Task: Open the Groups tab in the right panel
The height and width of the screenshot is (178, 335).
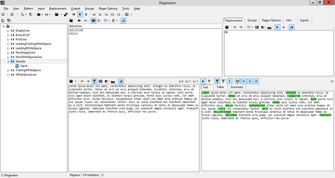Action: (x=252, y=20)
